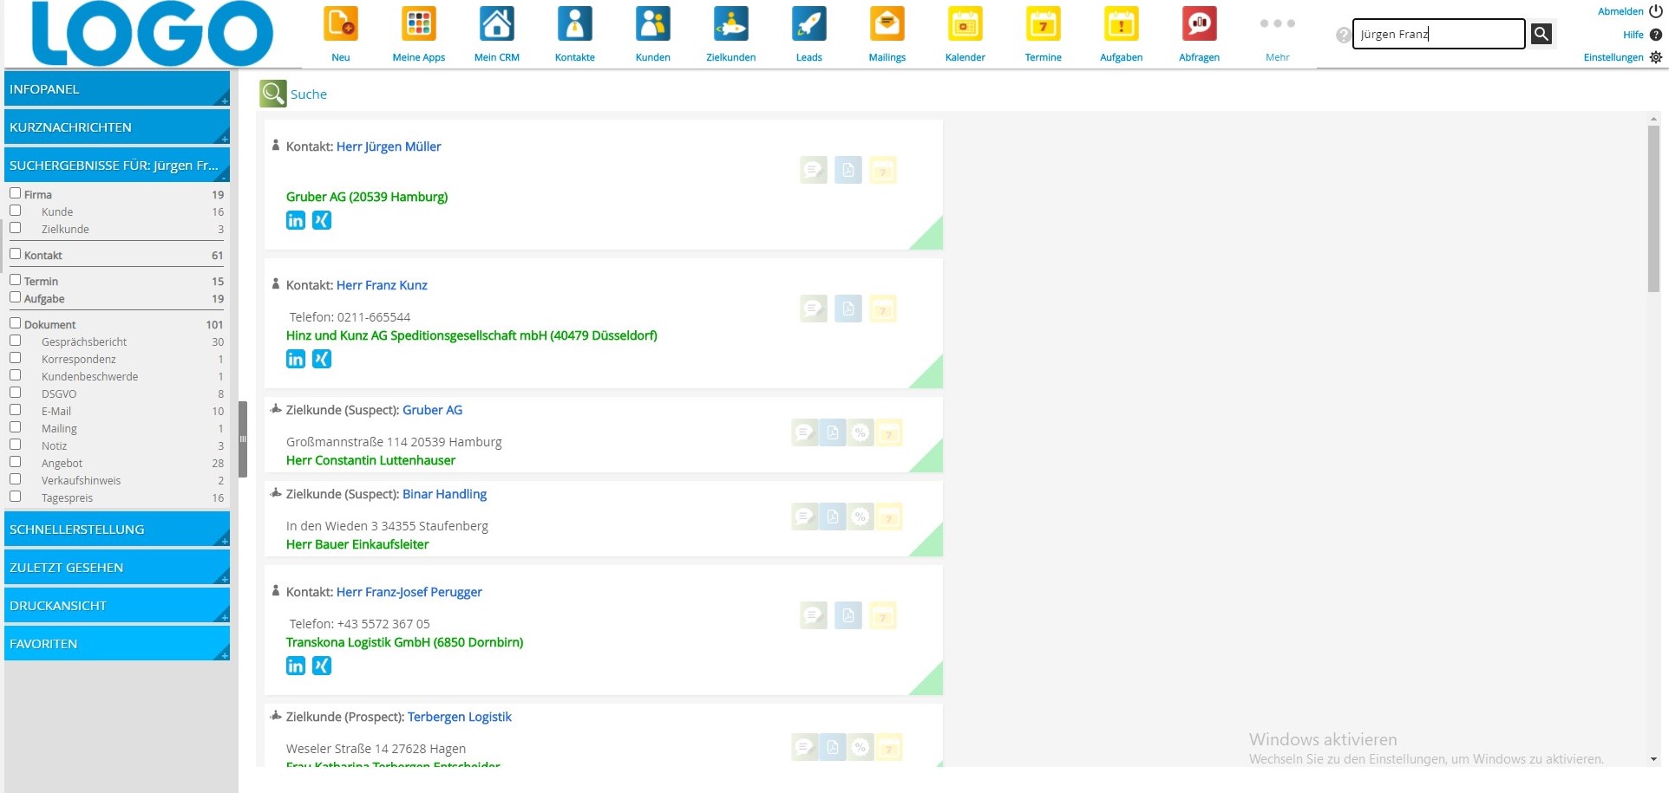
Task: Open the Leads rocket icon
Action: (809, 24)
